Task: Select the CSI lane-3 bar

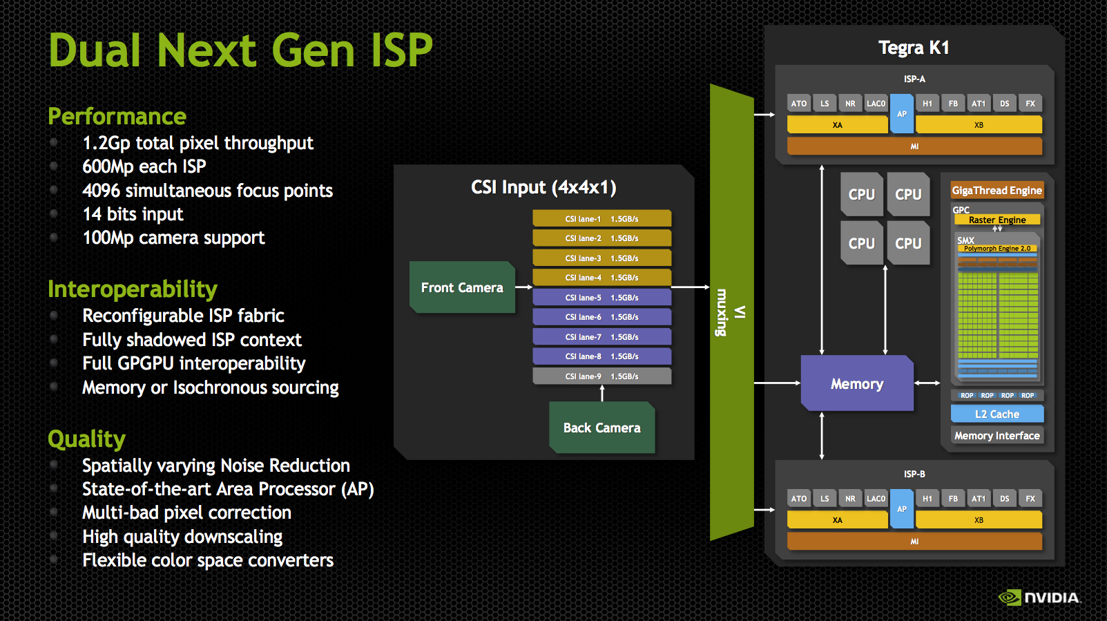Action: [x=601, y=258]
